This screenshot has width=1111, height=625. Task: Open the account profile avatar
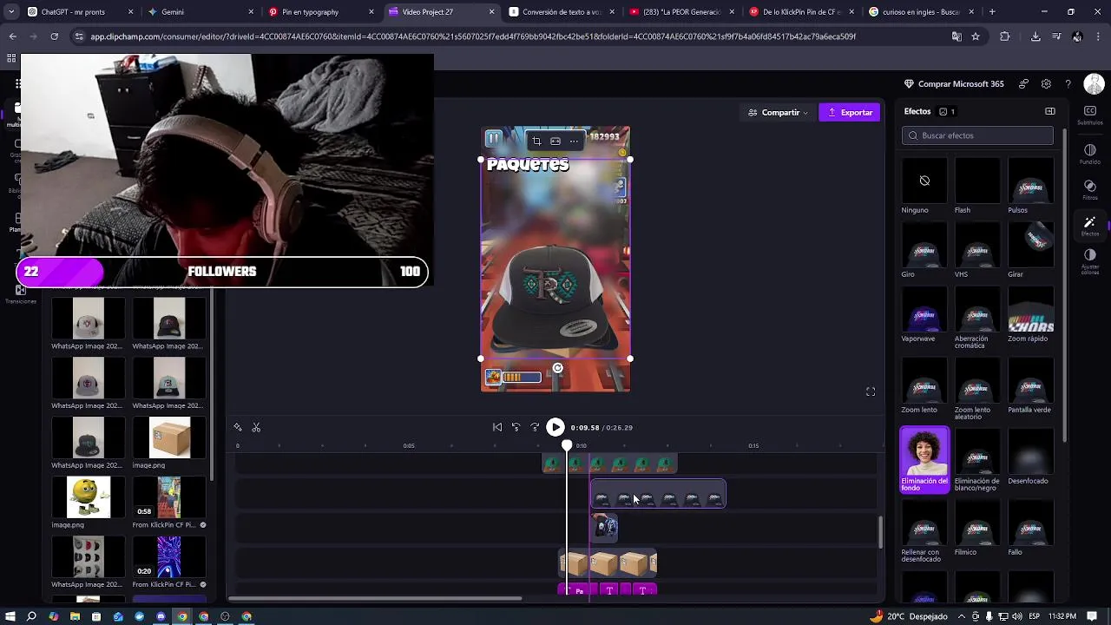(1094, 84)
